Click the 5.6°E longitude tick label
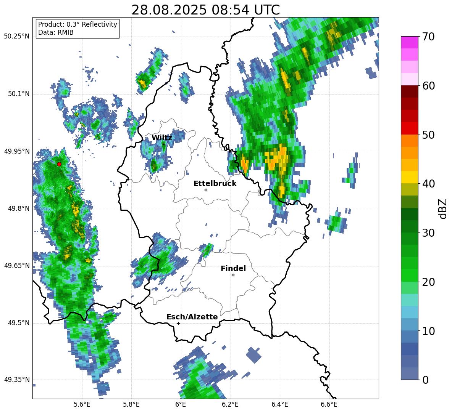The image size is (452, 412). tap(82, 405)
